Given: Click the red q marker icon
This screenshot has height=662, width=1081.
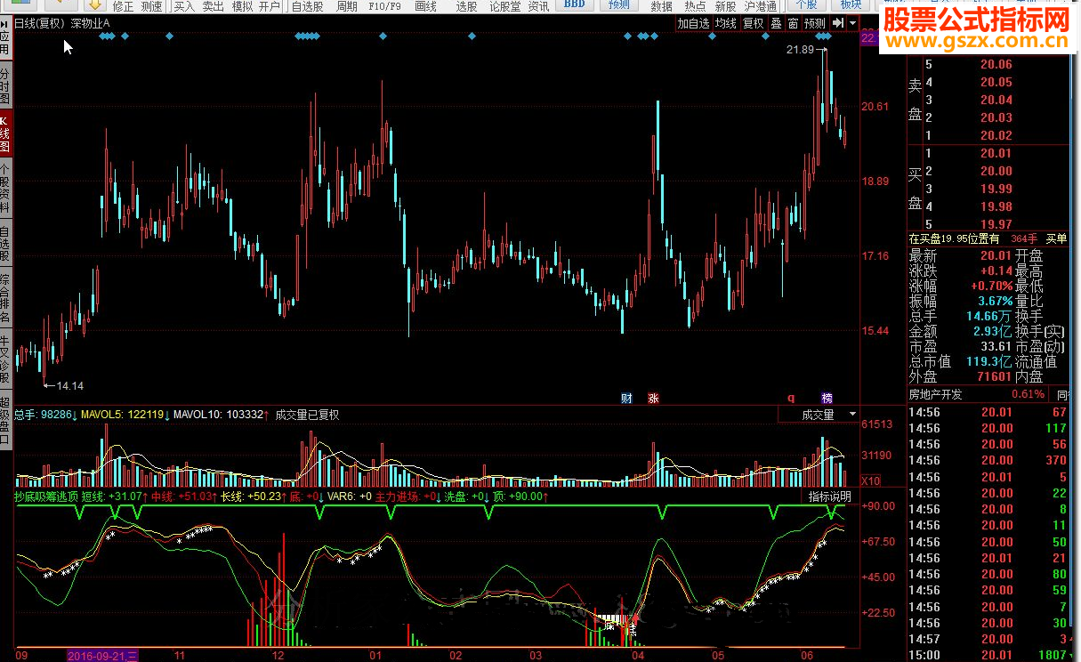Looking at the screenshot, I should tap(790, 398).
